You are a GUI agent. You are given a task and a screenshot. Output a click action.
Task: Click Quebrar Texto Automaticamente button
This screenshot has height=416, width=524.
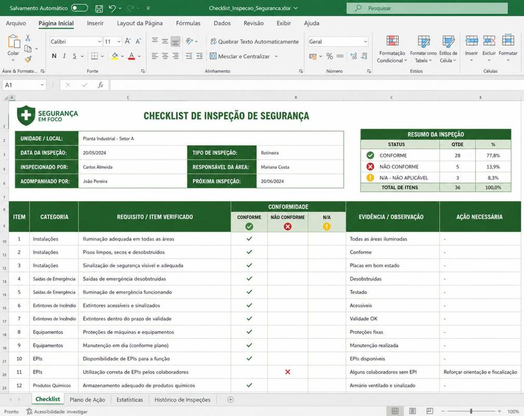[255, 42]
